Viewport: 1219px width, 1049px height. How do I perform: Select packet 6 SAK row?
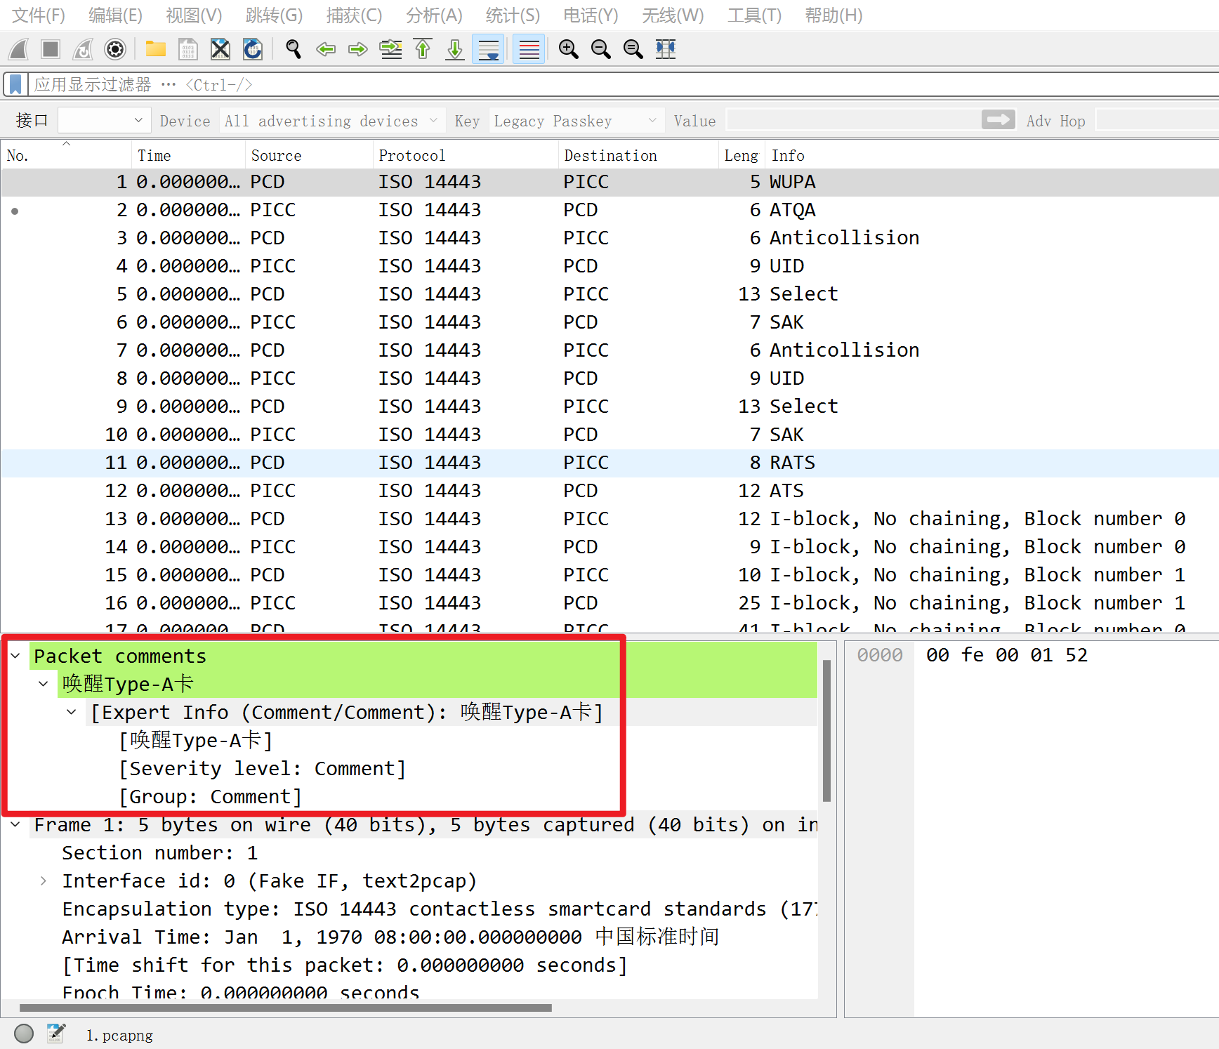[609, 322]
